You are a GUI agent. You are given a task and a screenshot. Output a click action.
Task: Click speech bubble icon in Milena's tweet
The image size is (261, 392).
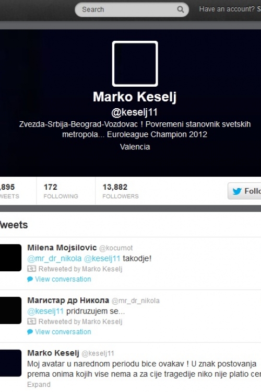click(30, 279)
